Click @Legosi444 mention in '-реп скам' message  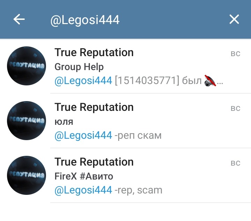coord(83,135)
